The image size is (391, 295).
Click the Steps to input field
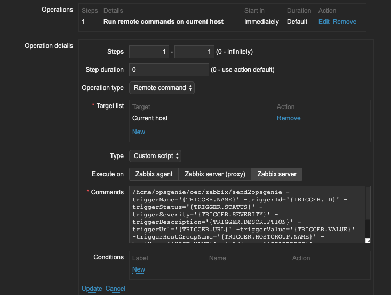[x=194, y=52]
